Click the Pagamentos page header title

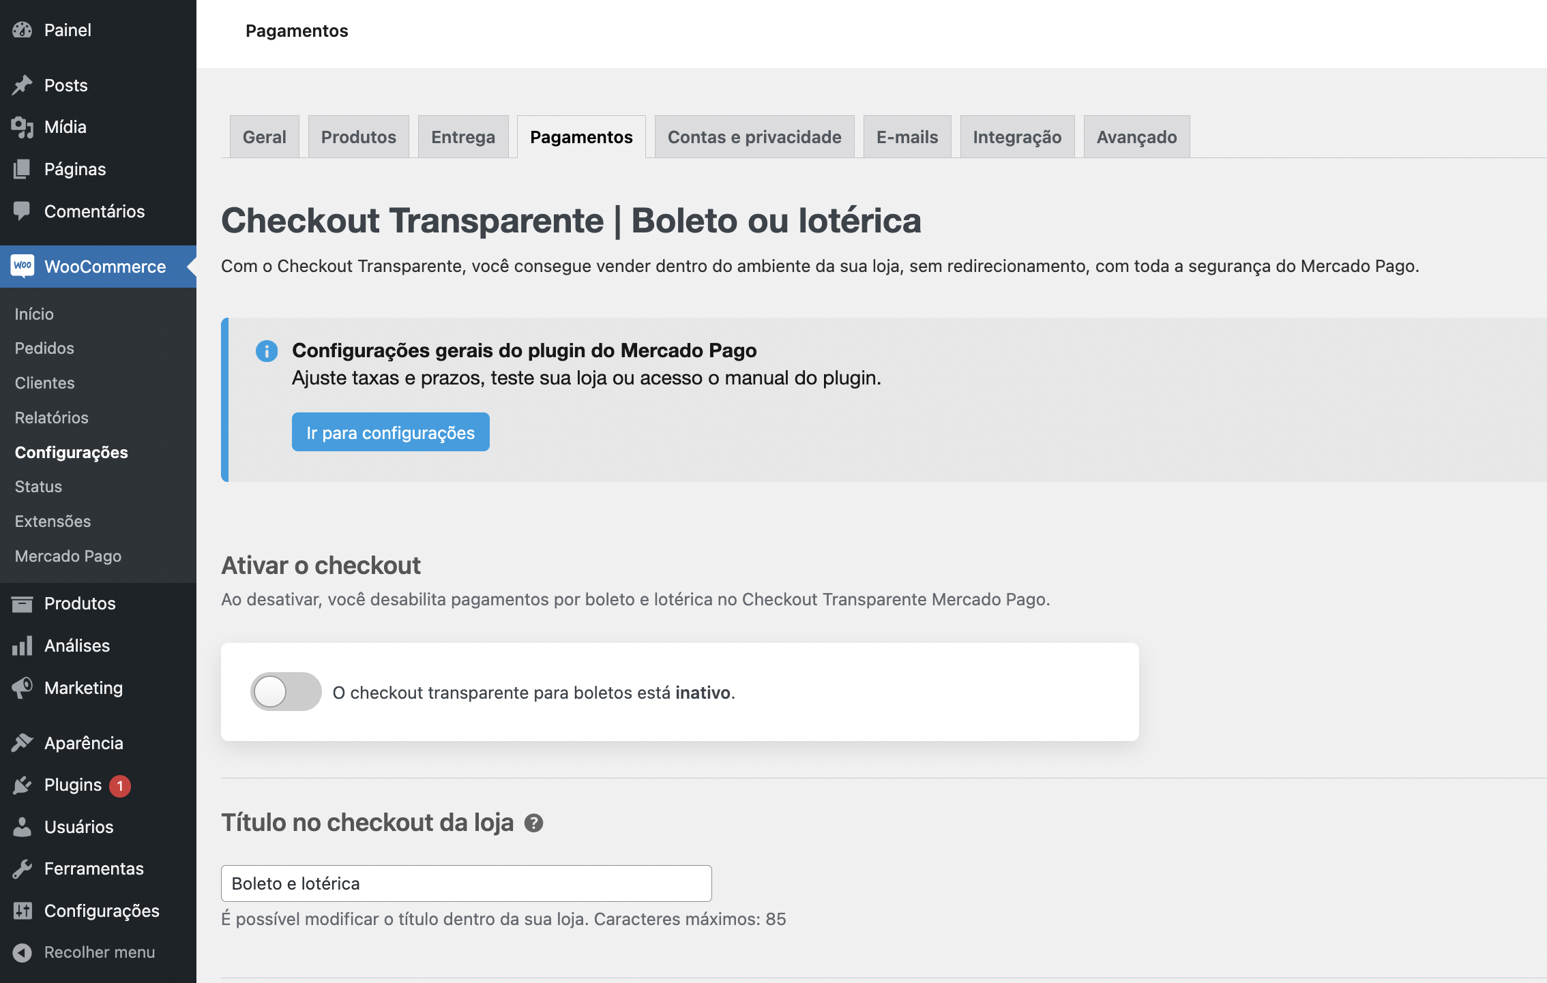[297, 31]
